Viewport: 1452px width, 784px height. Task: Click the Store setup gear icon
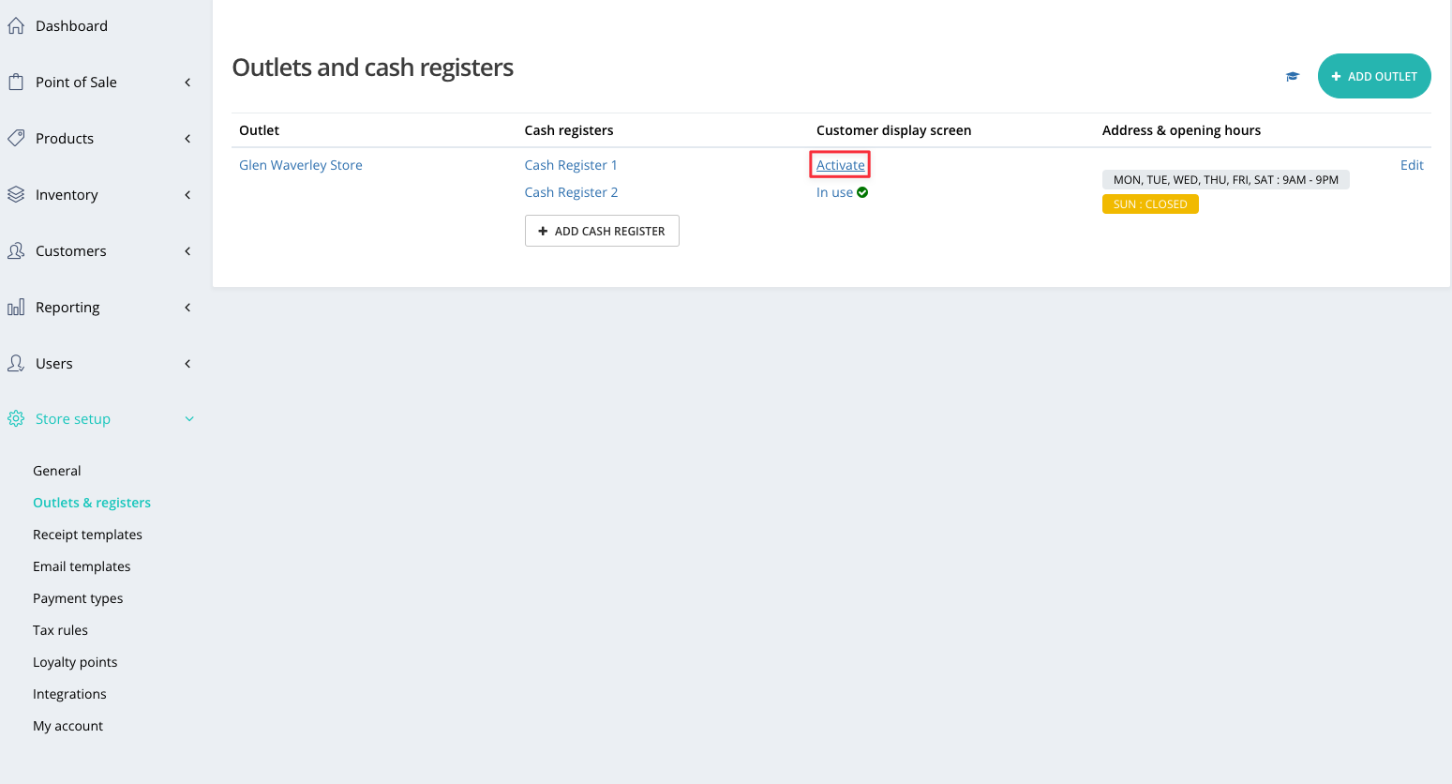[16, 419]
